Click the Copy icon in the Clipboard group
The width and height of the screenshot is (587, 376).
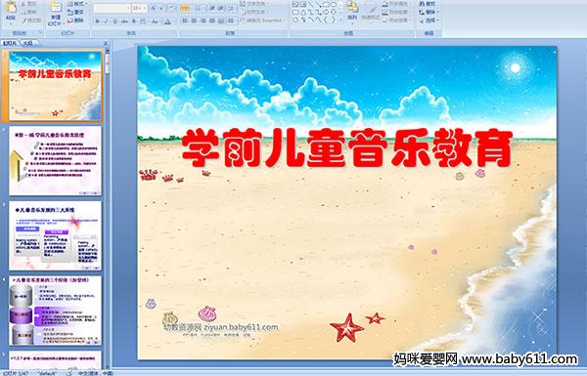click(x=23, y=12)
